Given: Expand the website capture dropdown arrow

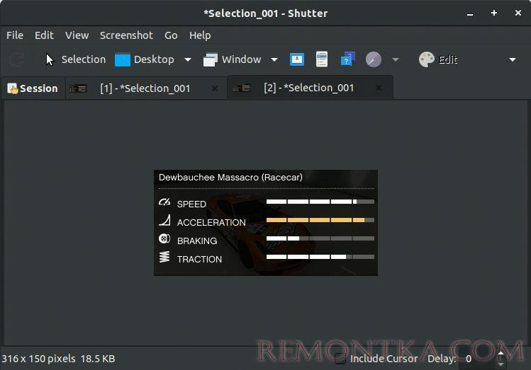Looking at the screenshot, I should (x=395, y=60).
